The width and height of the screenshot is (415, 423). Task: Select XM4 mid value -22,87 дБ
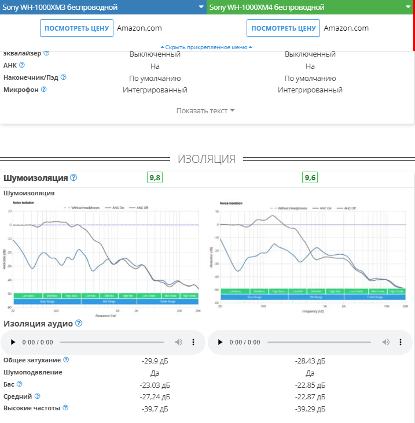310,397
